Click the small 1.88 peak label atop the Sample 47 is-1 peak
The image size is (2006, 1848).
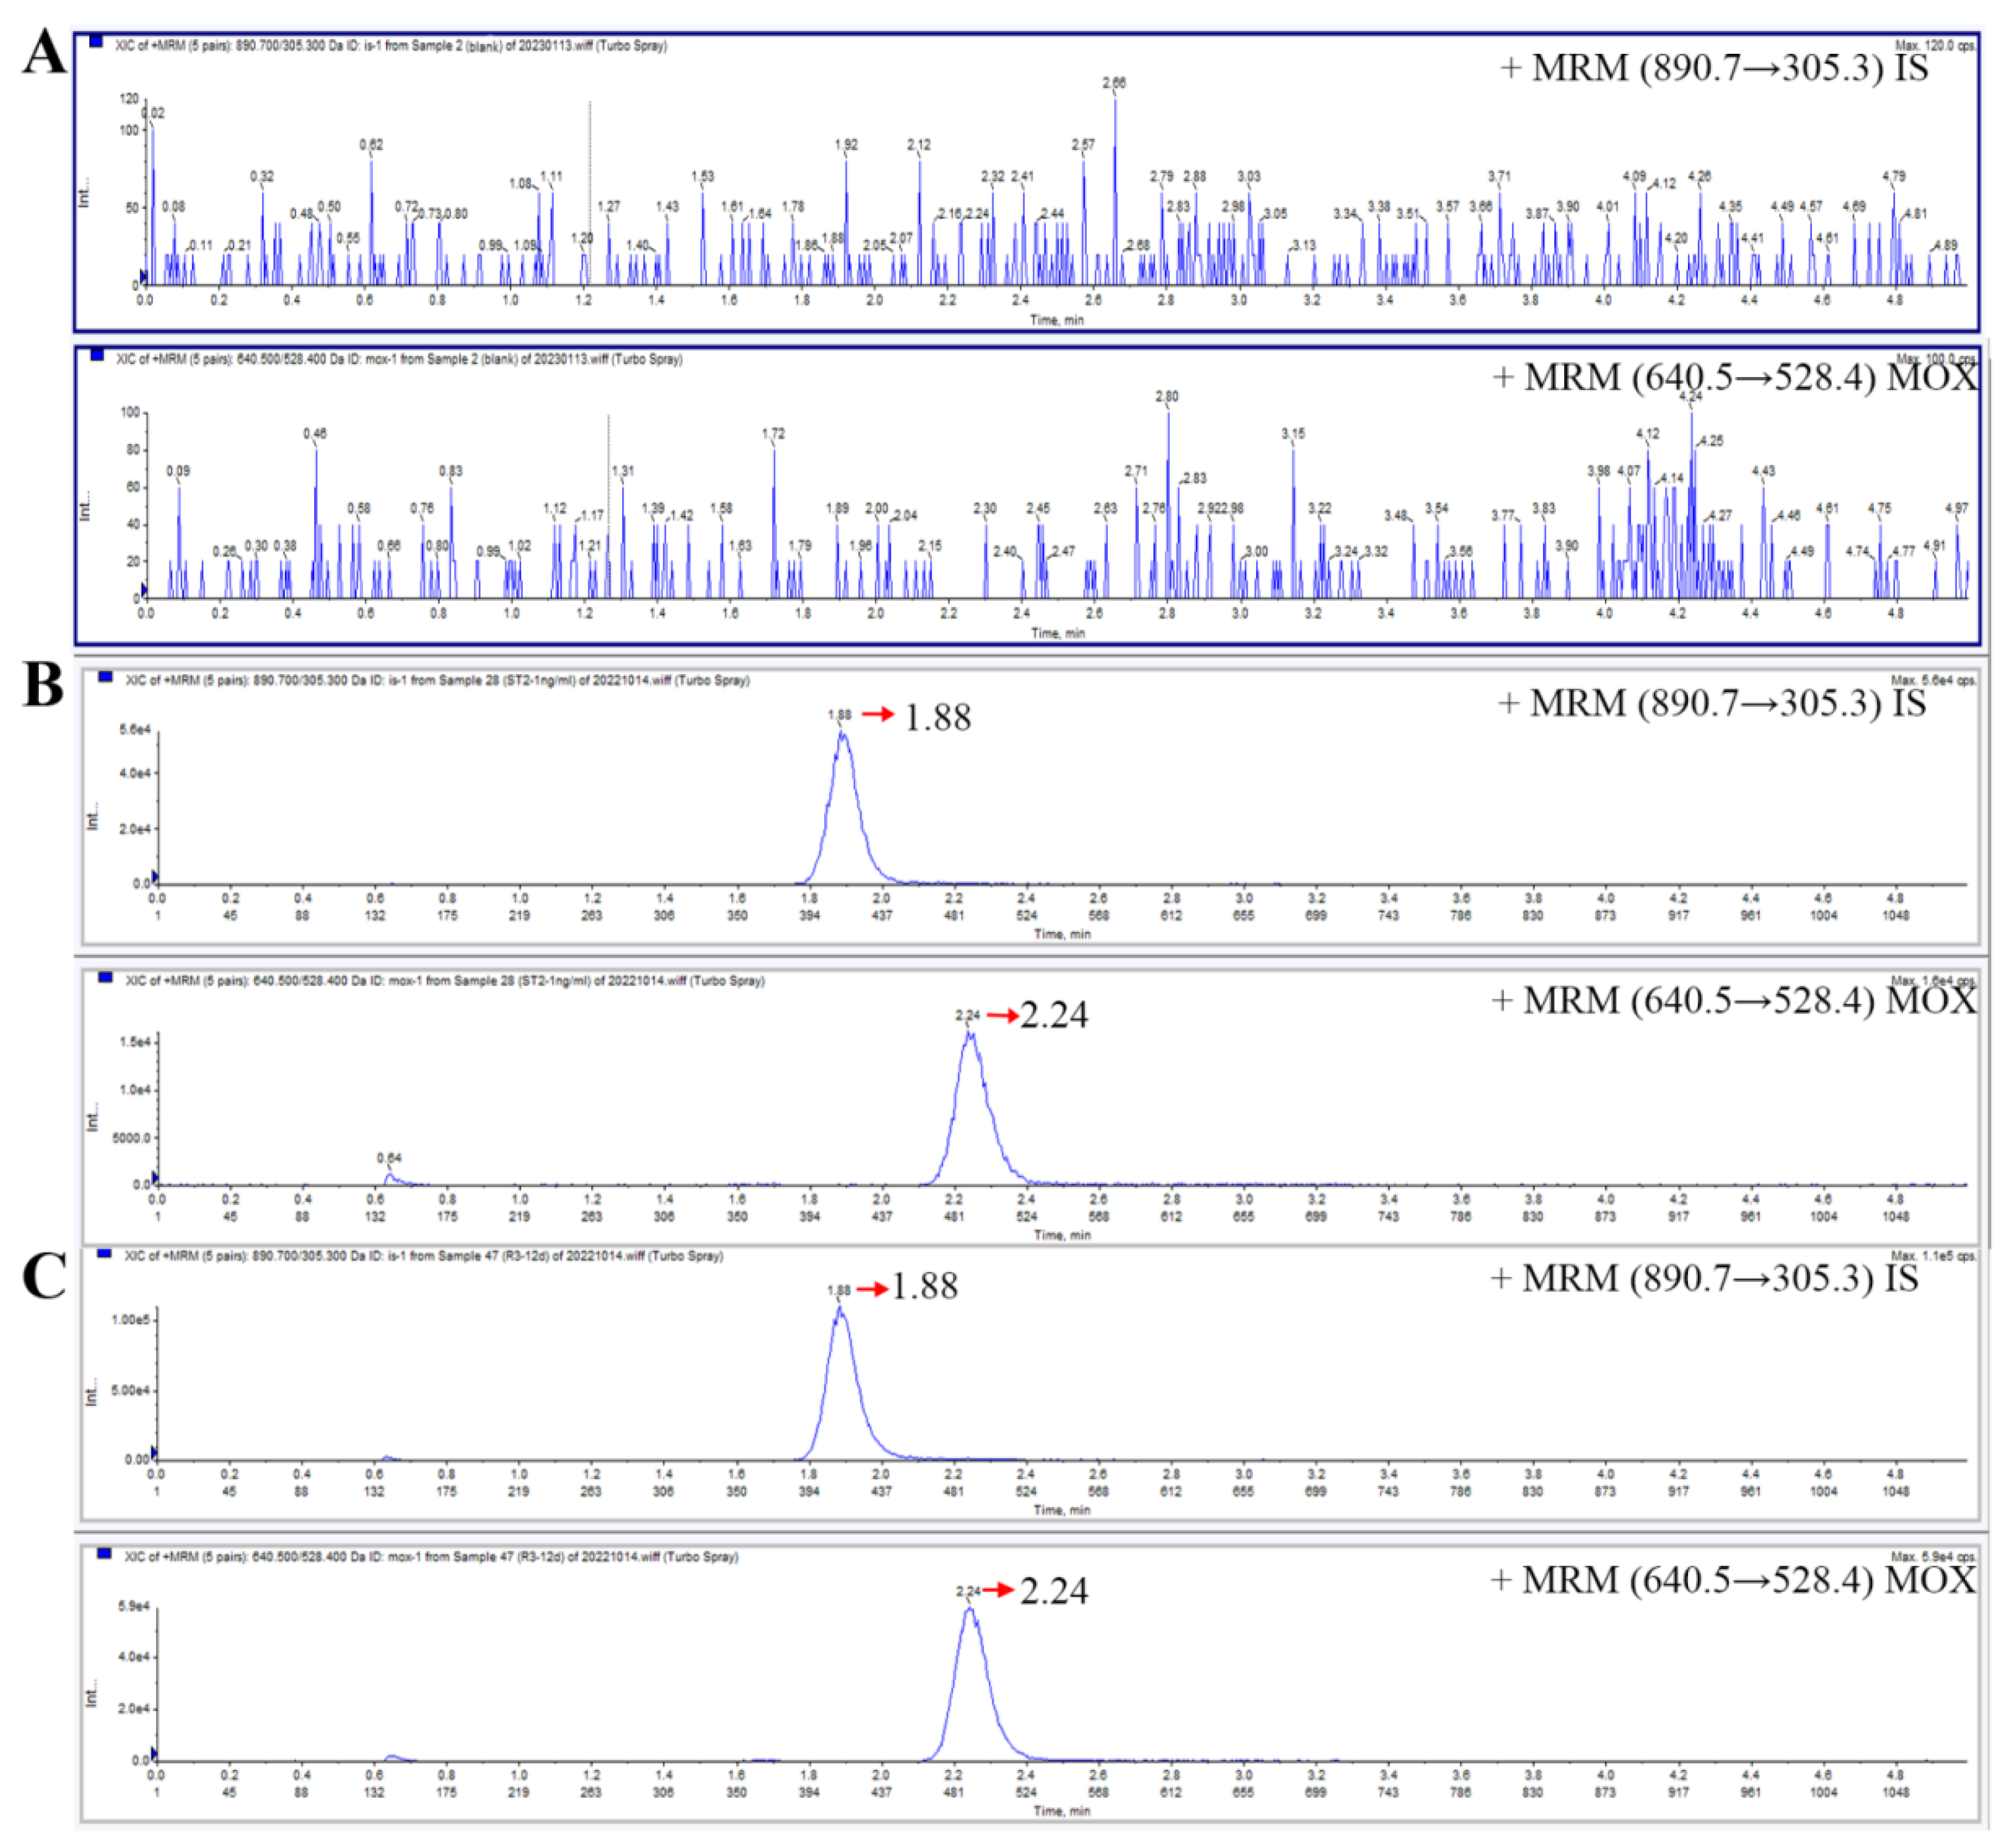(x=839, y=1290)
